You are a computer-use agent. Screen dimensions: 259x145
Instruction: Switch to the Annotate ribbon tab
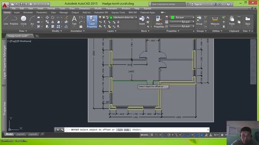coord(28,12)
